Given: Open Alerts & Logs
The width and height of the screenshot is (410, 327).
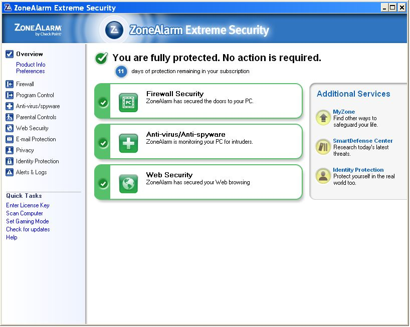Looking at the screenshot, I should [32, 172].
